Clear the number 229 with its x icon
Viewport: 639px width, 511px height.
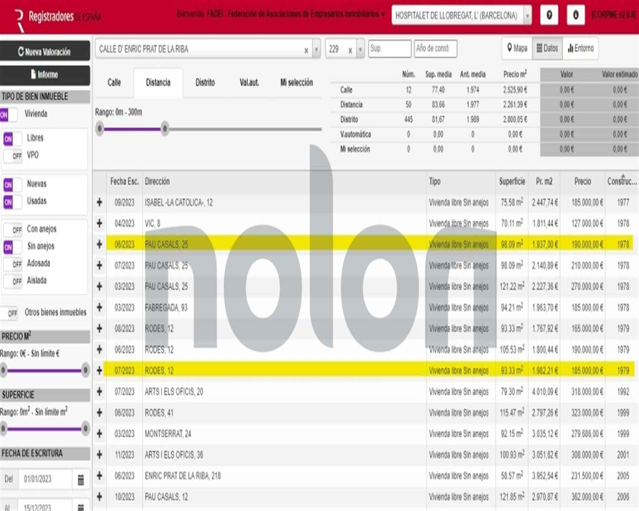pyautogui.click(x=350, y=50)
